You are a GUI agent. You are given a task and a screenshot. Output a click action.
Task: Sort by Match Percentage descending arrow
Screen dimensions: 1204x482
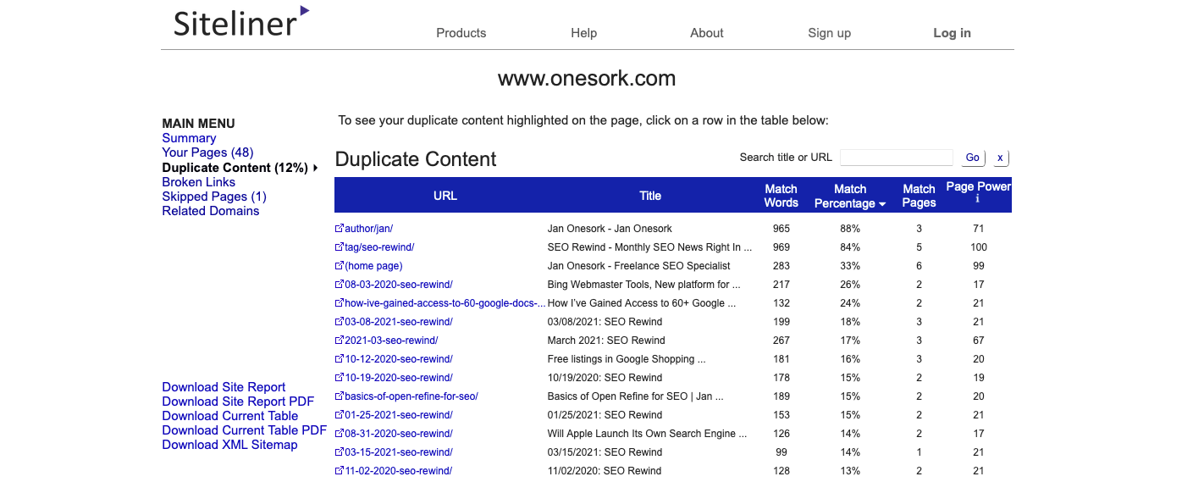(x=882, y=204)
